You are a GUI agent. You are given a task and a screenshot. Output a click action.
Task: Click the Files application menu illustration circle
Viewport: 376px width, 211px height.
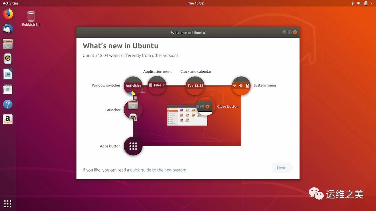click(157, 85)
